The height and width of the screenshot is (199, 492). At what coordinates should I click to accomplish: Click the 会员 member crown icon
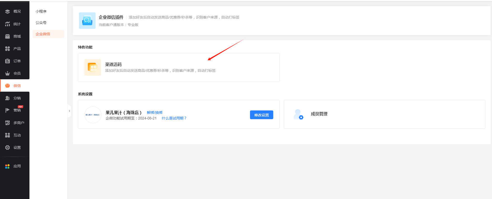click(x=7, y=73)
